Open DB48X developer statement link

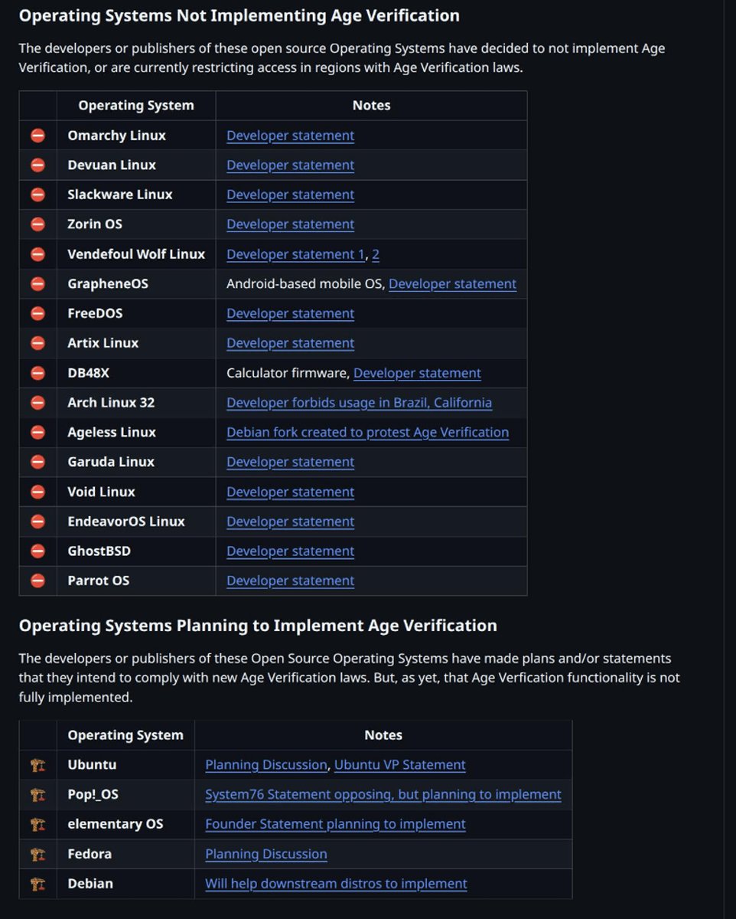[417, 373]
